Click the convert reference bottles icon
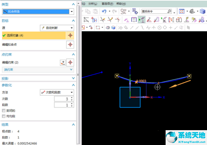 pyautogui.click(x=179, y=20)
